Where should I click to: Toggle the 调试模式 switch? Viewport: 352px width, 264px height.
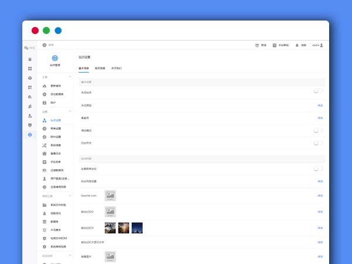click(x=317, y=130)
